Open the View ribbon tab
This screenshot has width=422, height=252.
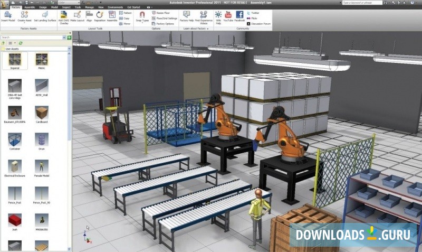(x=101, y=7)
